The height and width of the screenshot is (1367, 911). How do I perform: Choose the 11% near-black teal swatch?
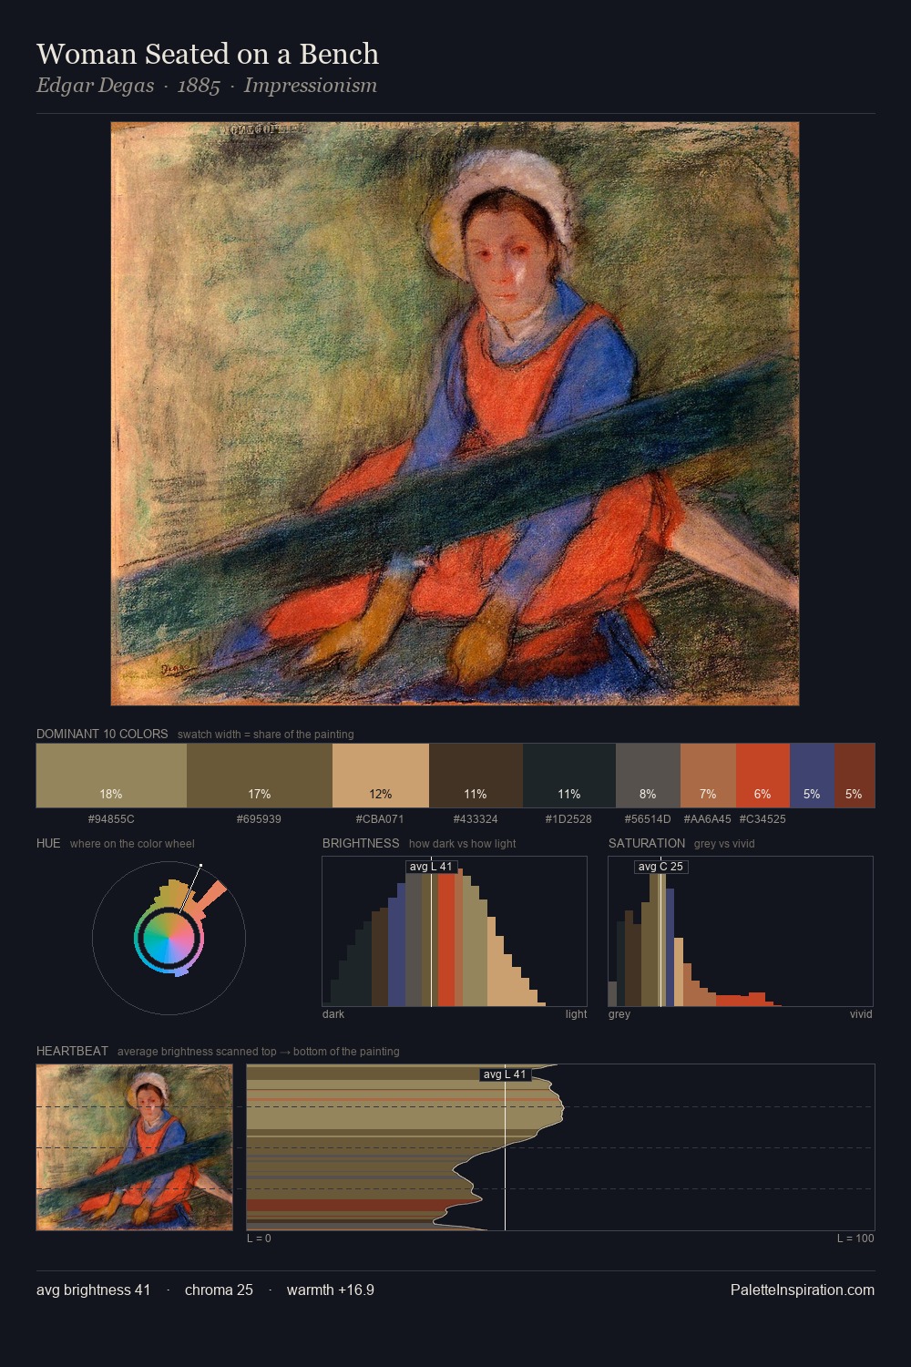569,776
